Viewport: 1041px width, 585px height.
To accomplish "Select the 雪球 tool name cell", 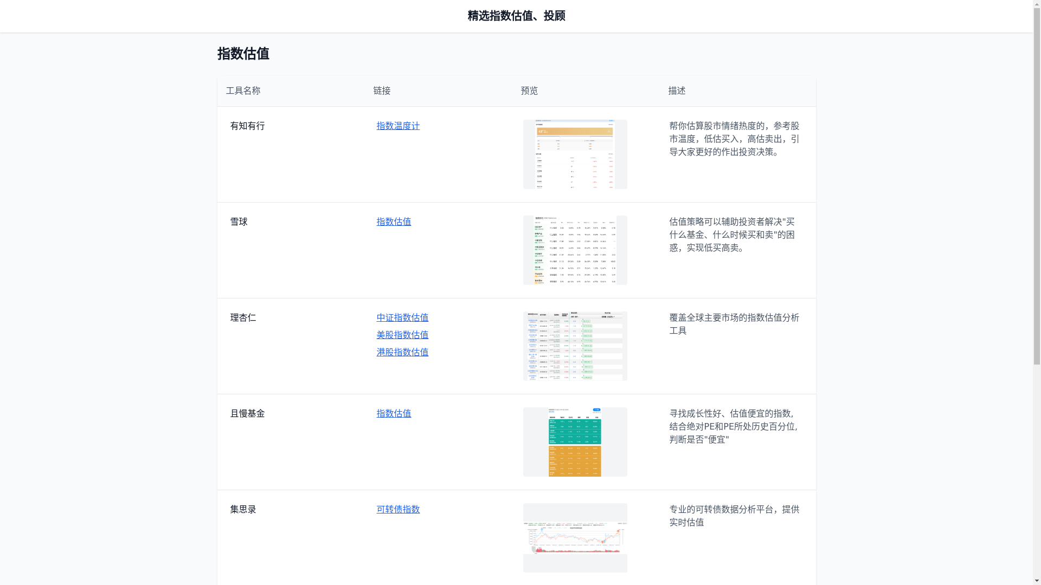I will pos(239,222).
